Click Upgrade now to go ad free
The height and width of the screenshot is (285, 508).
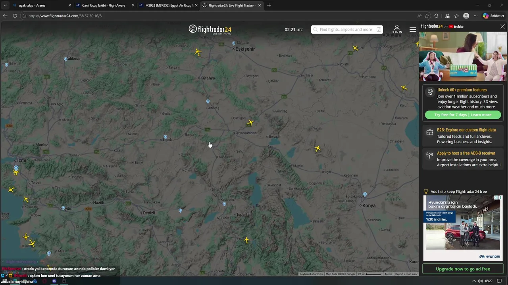[x=463, y=269]
